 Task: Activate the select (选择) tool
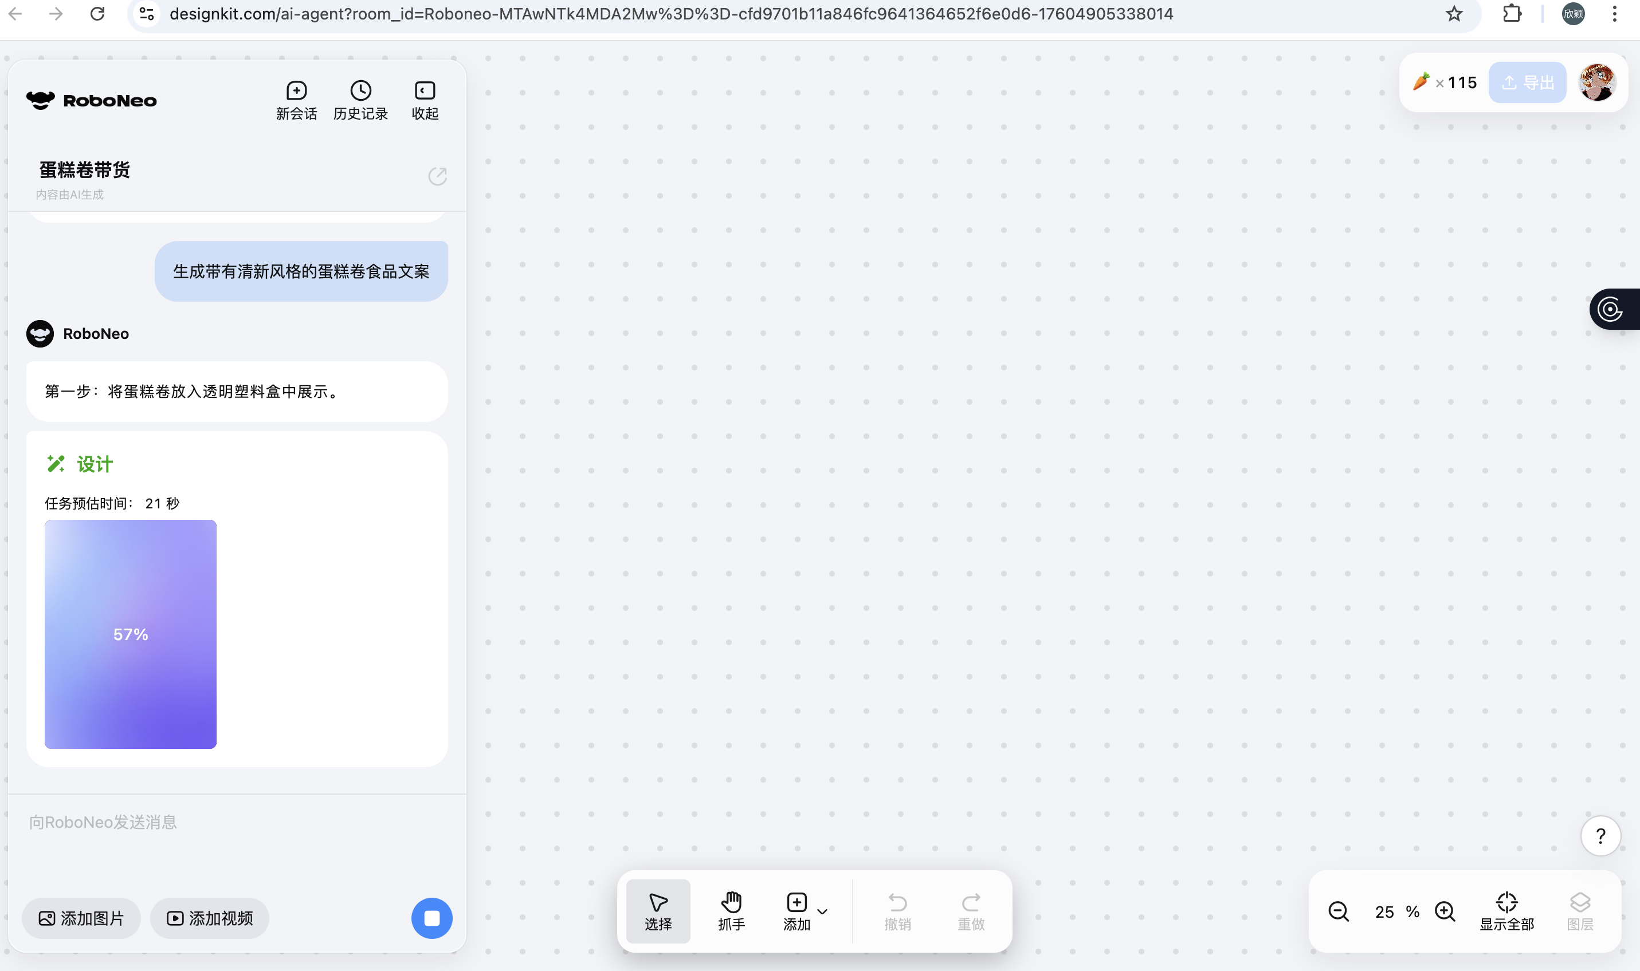tap(657, 910)
